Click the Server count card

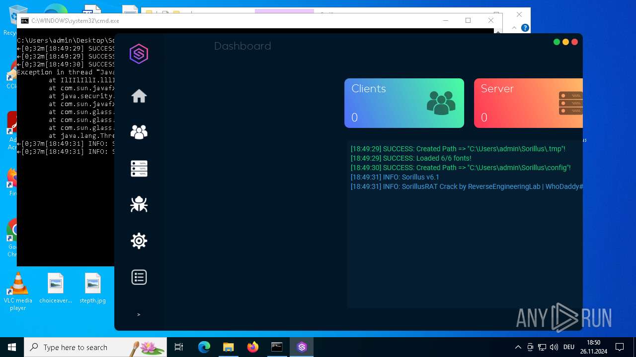point(528,103)
